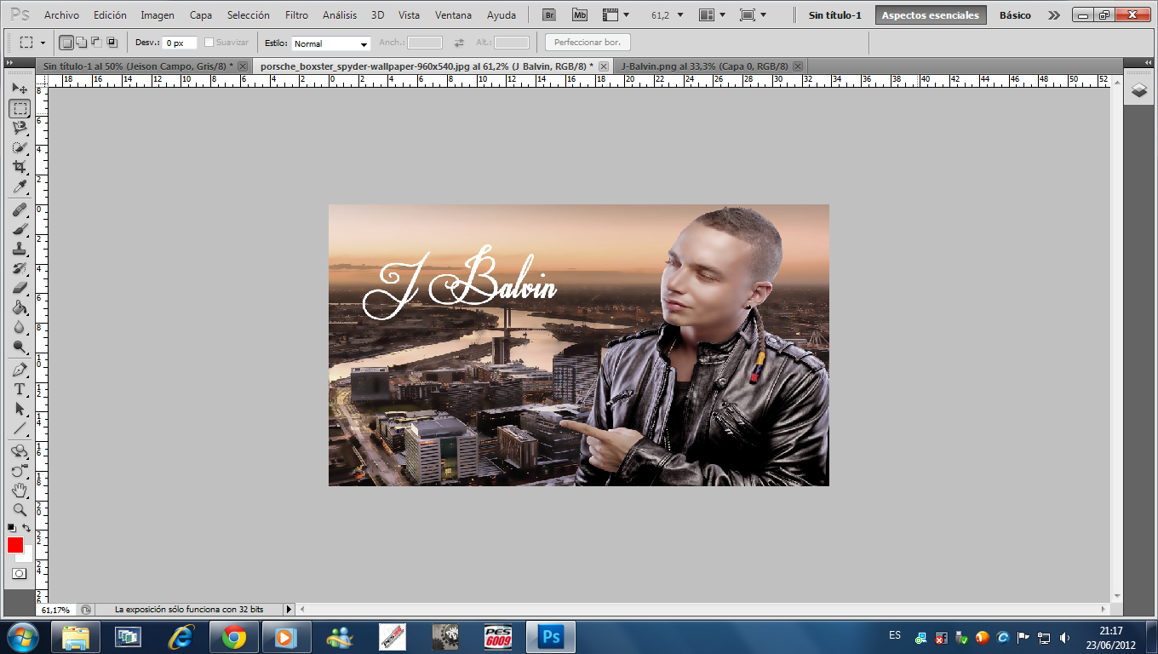This screenshot has height=654, width=1158.
Task: Open the Filtro menu
Action: (297, 15)
